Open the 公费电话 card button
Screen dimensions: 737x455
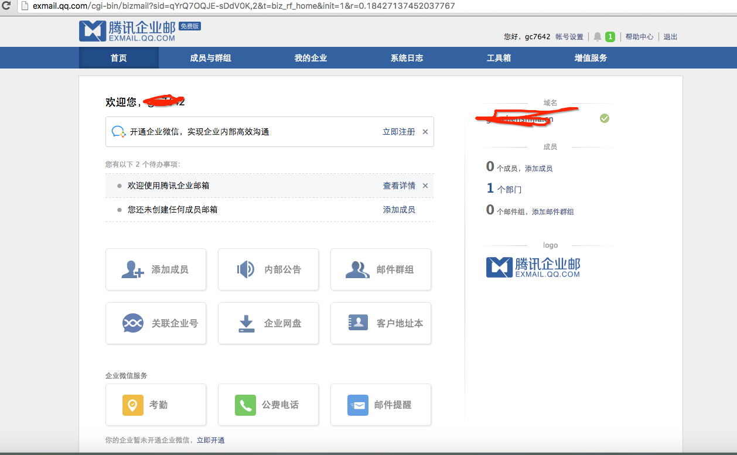268,405
